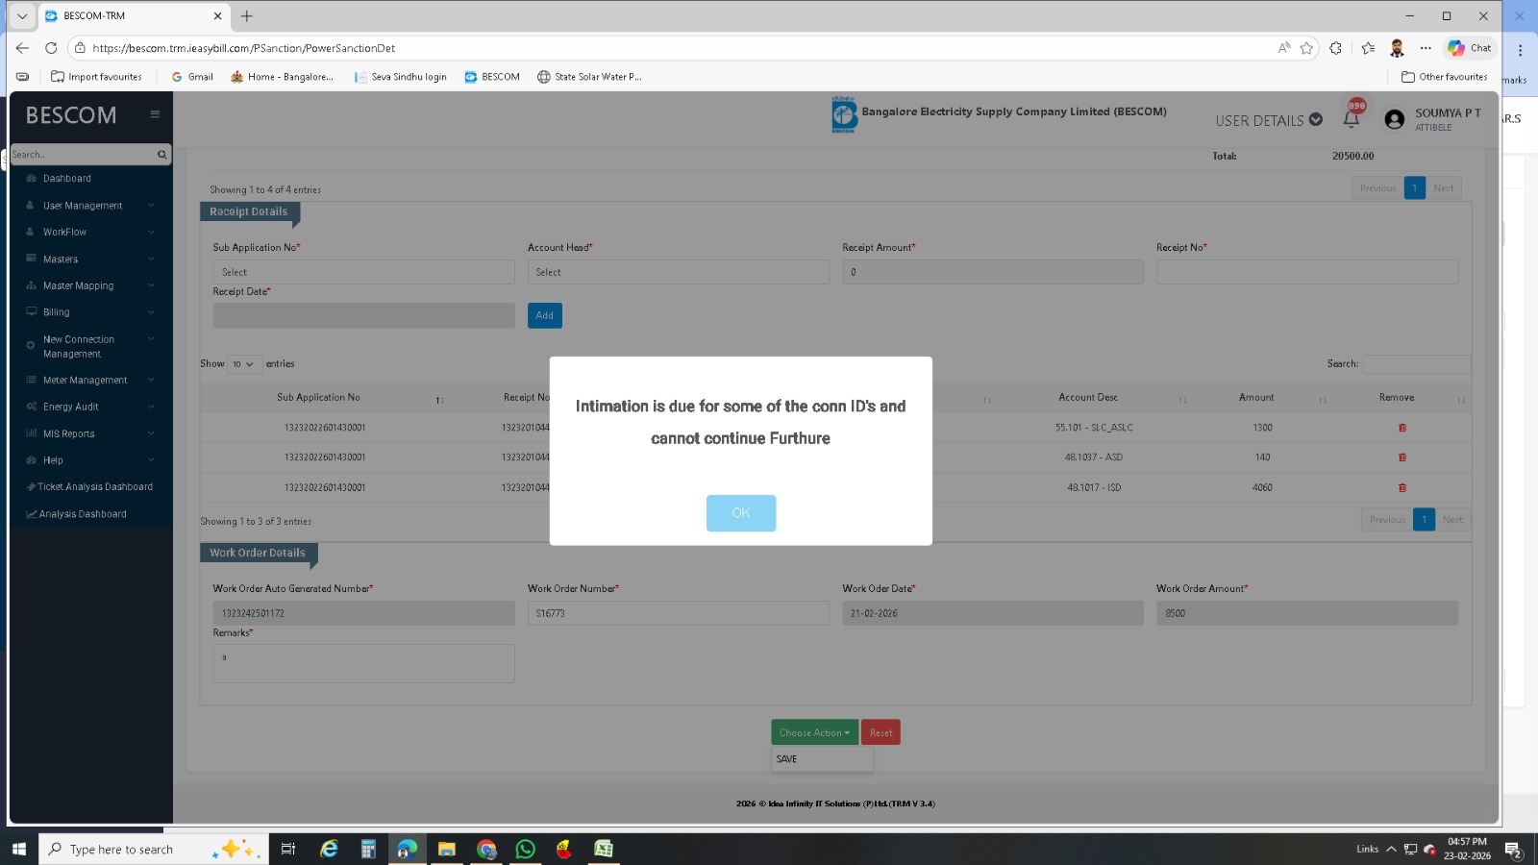Expand the Energy Audit sidebar menu
Viewport: 1538px width, 865px height.
(91, 408)
